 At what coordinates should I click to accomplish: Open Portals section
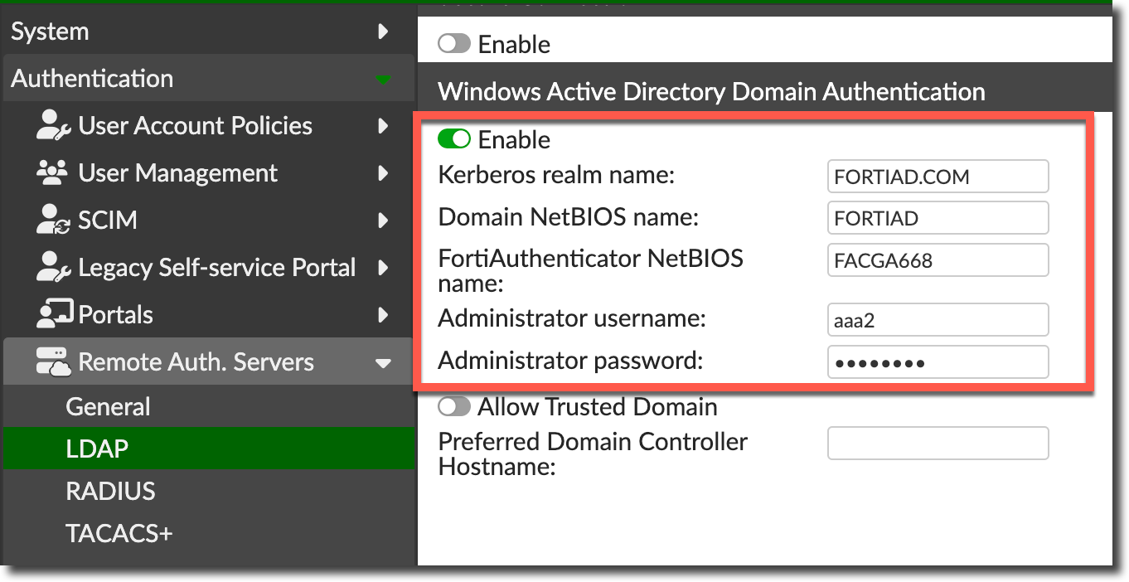click(x=207, y=315)
